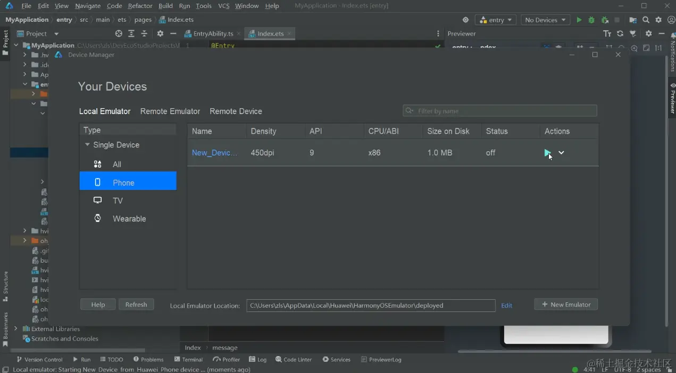Click the Collapse All icon in Project panel
The image size is (676, 373).
point(144,33)
